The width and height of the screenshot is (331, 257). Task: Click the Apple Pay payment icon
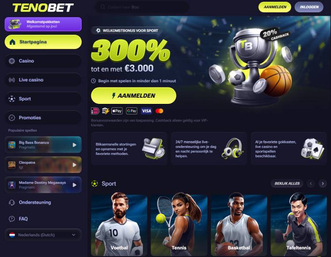click(x=117, y=111)
